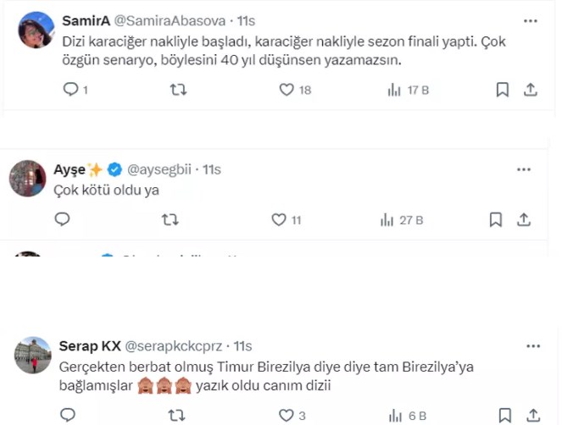562x425 pixels.
Task: Like Serap KX's tweet with 3 likes
Action: 287,415
